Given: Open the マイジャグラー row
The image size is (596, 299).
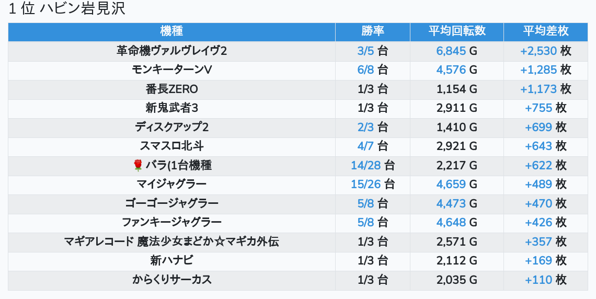Looking at the screenshot, I should point(171,185).
